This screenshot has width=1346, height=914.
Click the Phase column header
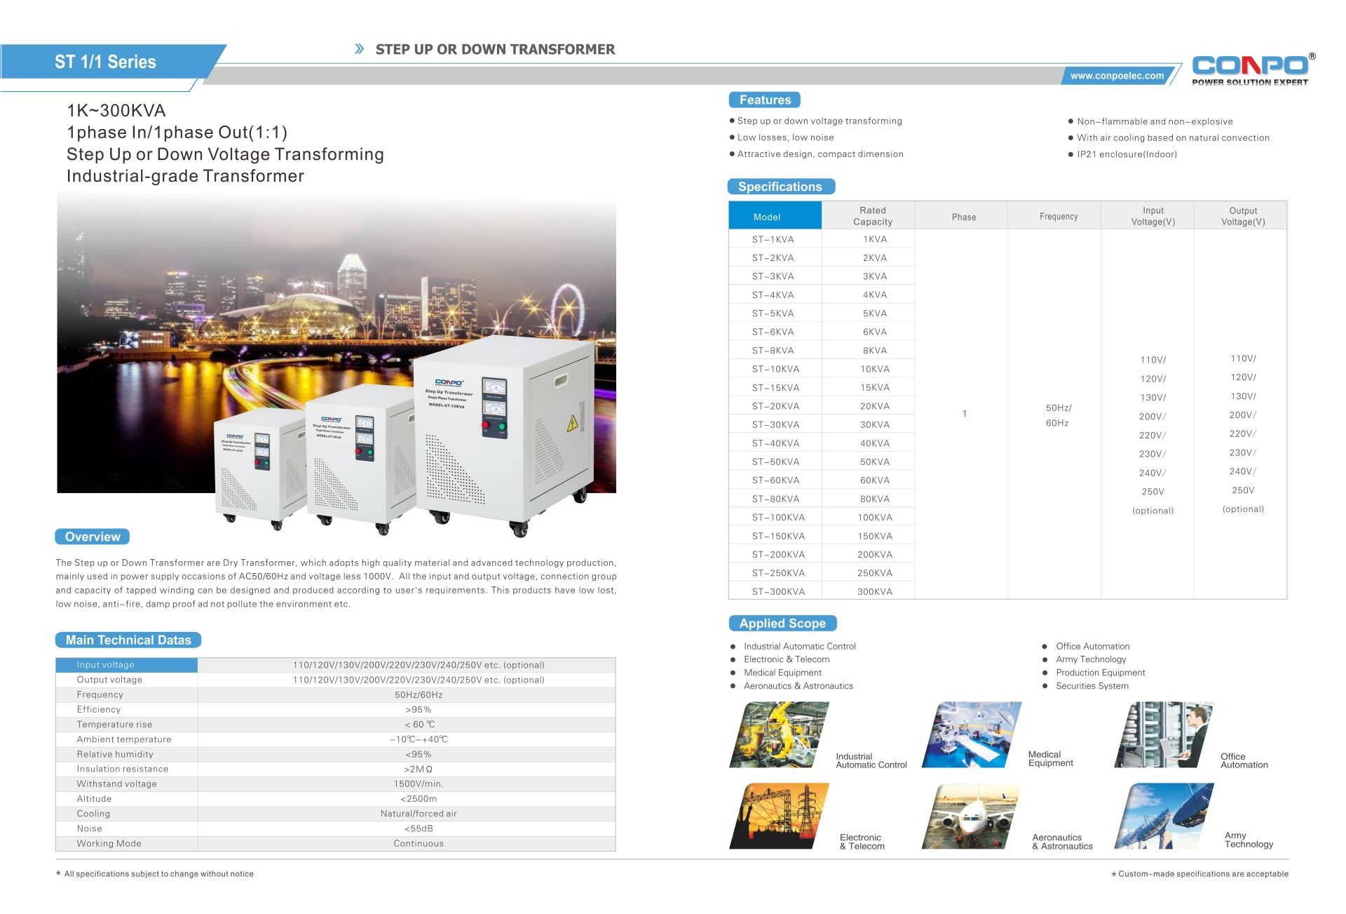tap(961, 215)
